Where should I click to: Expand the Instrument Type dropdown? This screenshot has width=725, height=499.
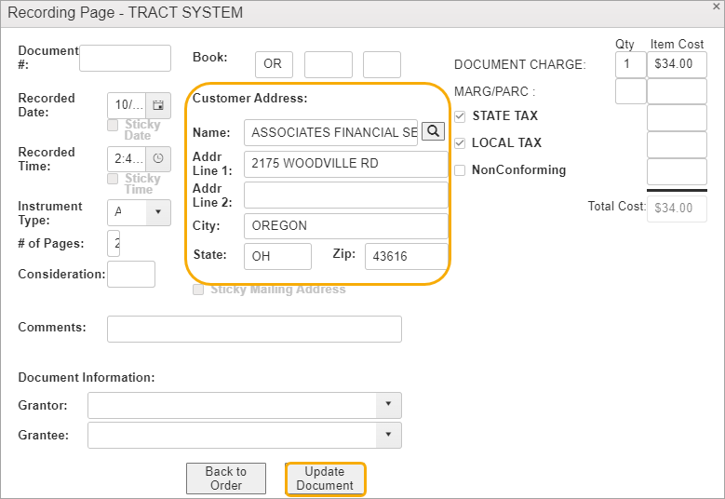pos(158,212)
